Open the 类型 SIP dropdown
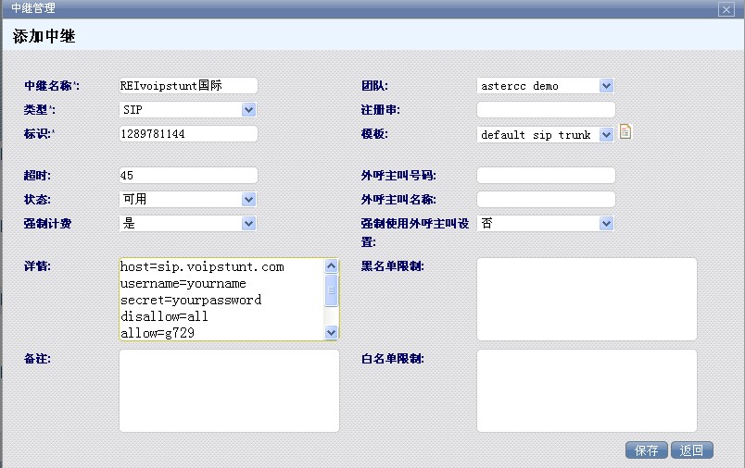 point(188,110)
